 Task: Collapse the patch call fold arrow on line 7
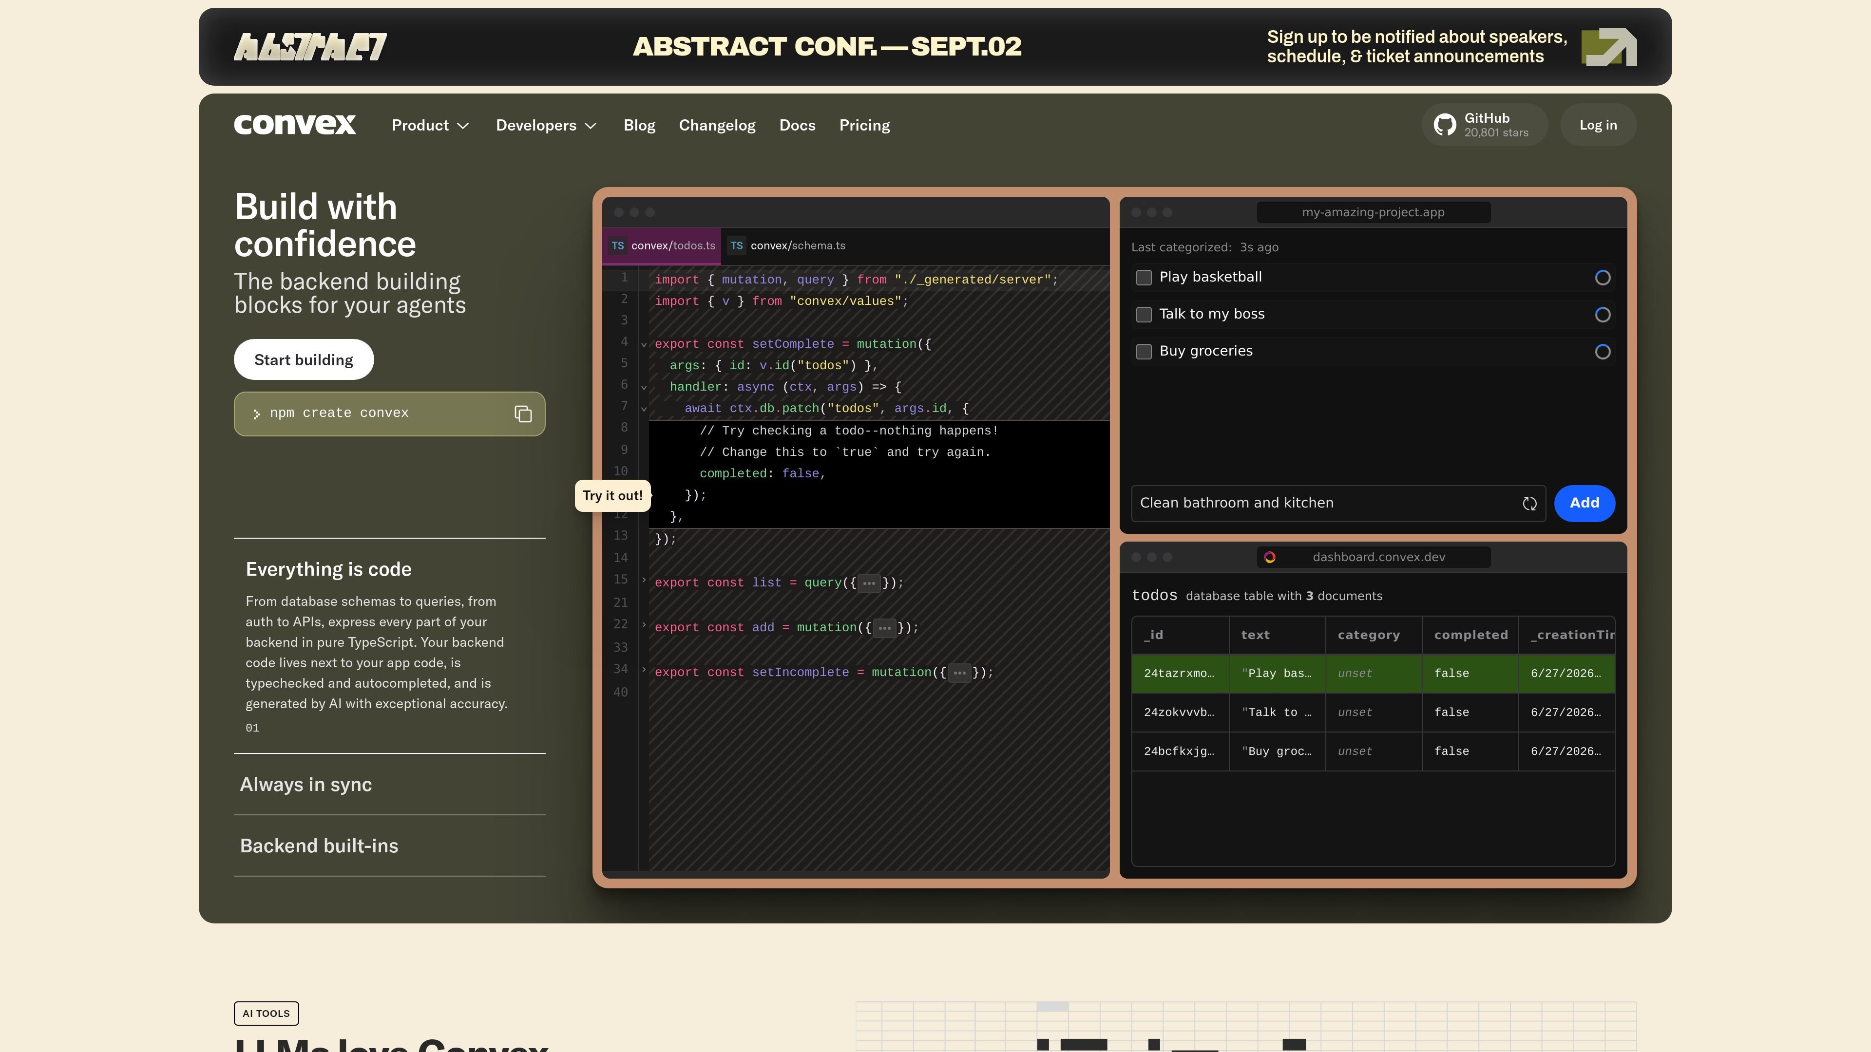(x=644, y=409)
